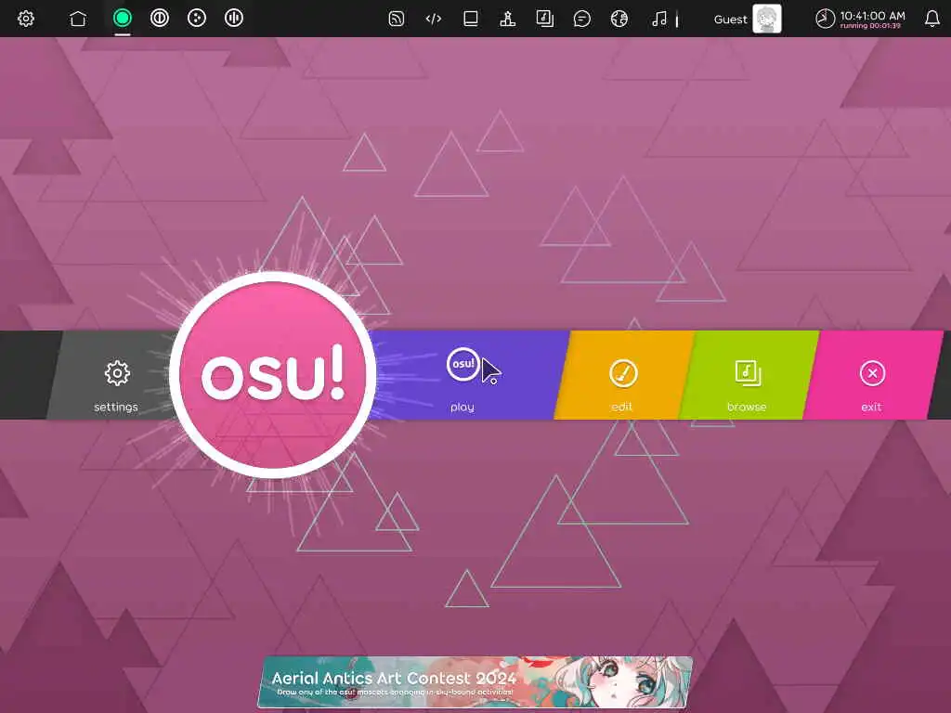Select the exit menu tile
The height and width of the screenshot is (713, 951).
point(873,375)
